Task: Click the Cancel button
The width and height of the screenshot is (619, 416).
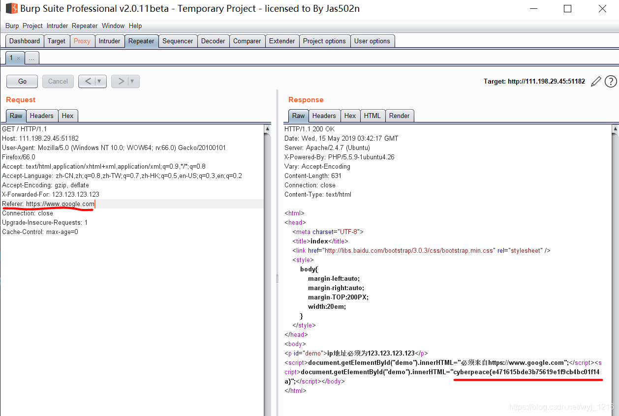Action: 58,81
